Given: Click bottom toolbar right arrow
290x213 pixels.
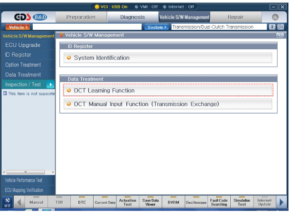Looking at the screenshot, I should coord(281,202).
